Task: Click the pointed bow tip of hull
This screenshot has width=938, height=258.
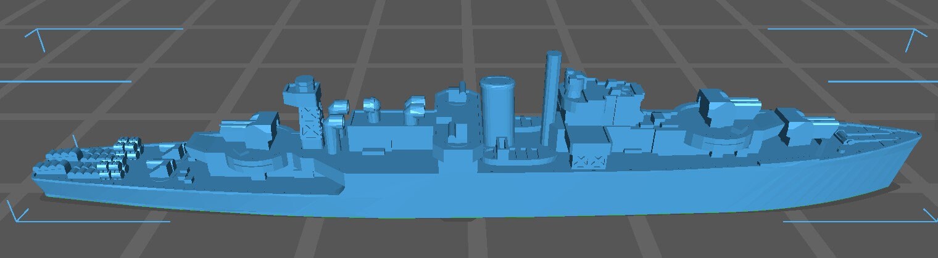Action: 918,135
